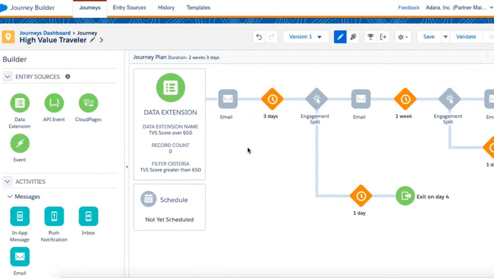Open the Version 1 dropdown
Screen dimensions: 494x278
click(x=305, y=37)
